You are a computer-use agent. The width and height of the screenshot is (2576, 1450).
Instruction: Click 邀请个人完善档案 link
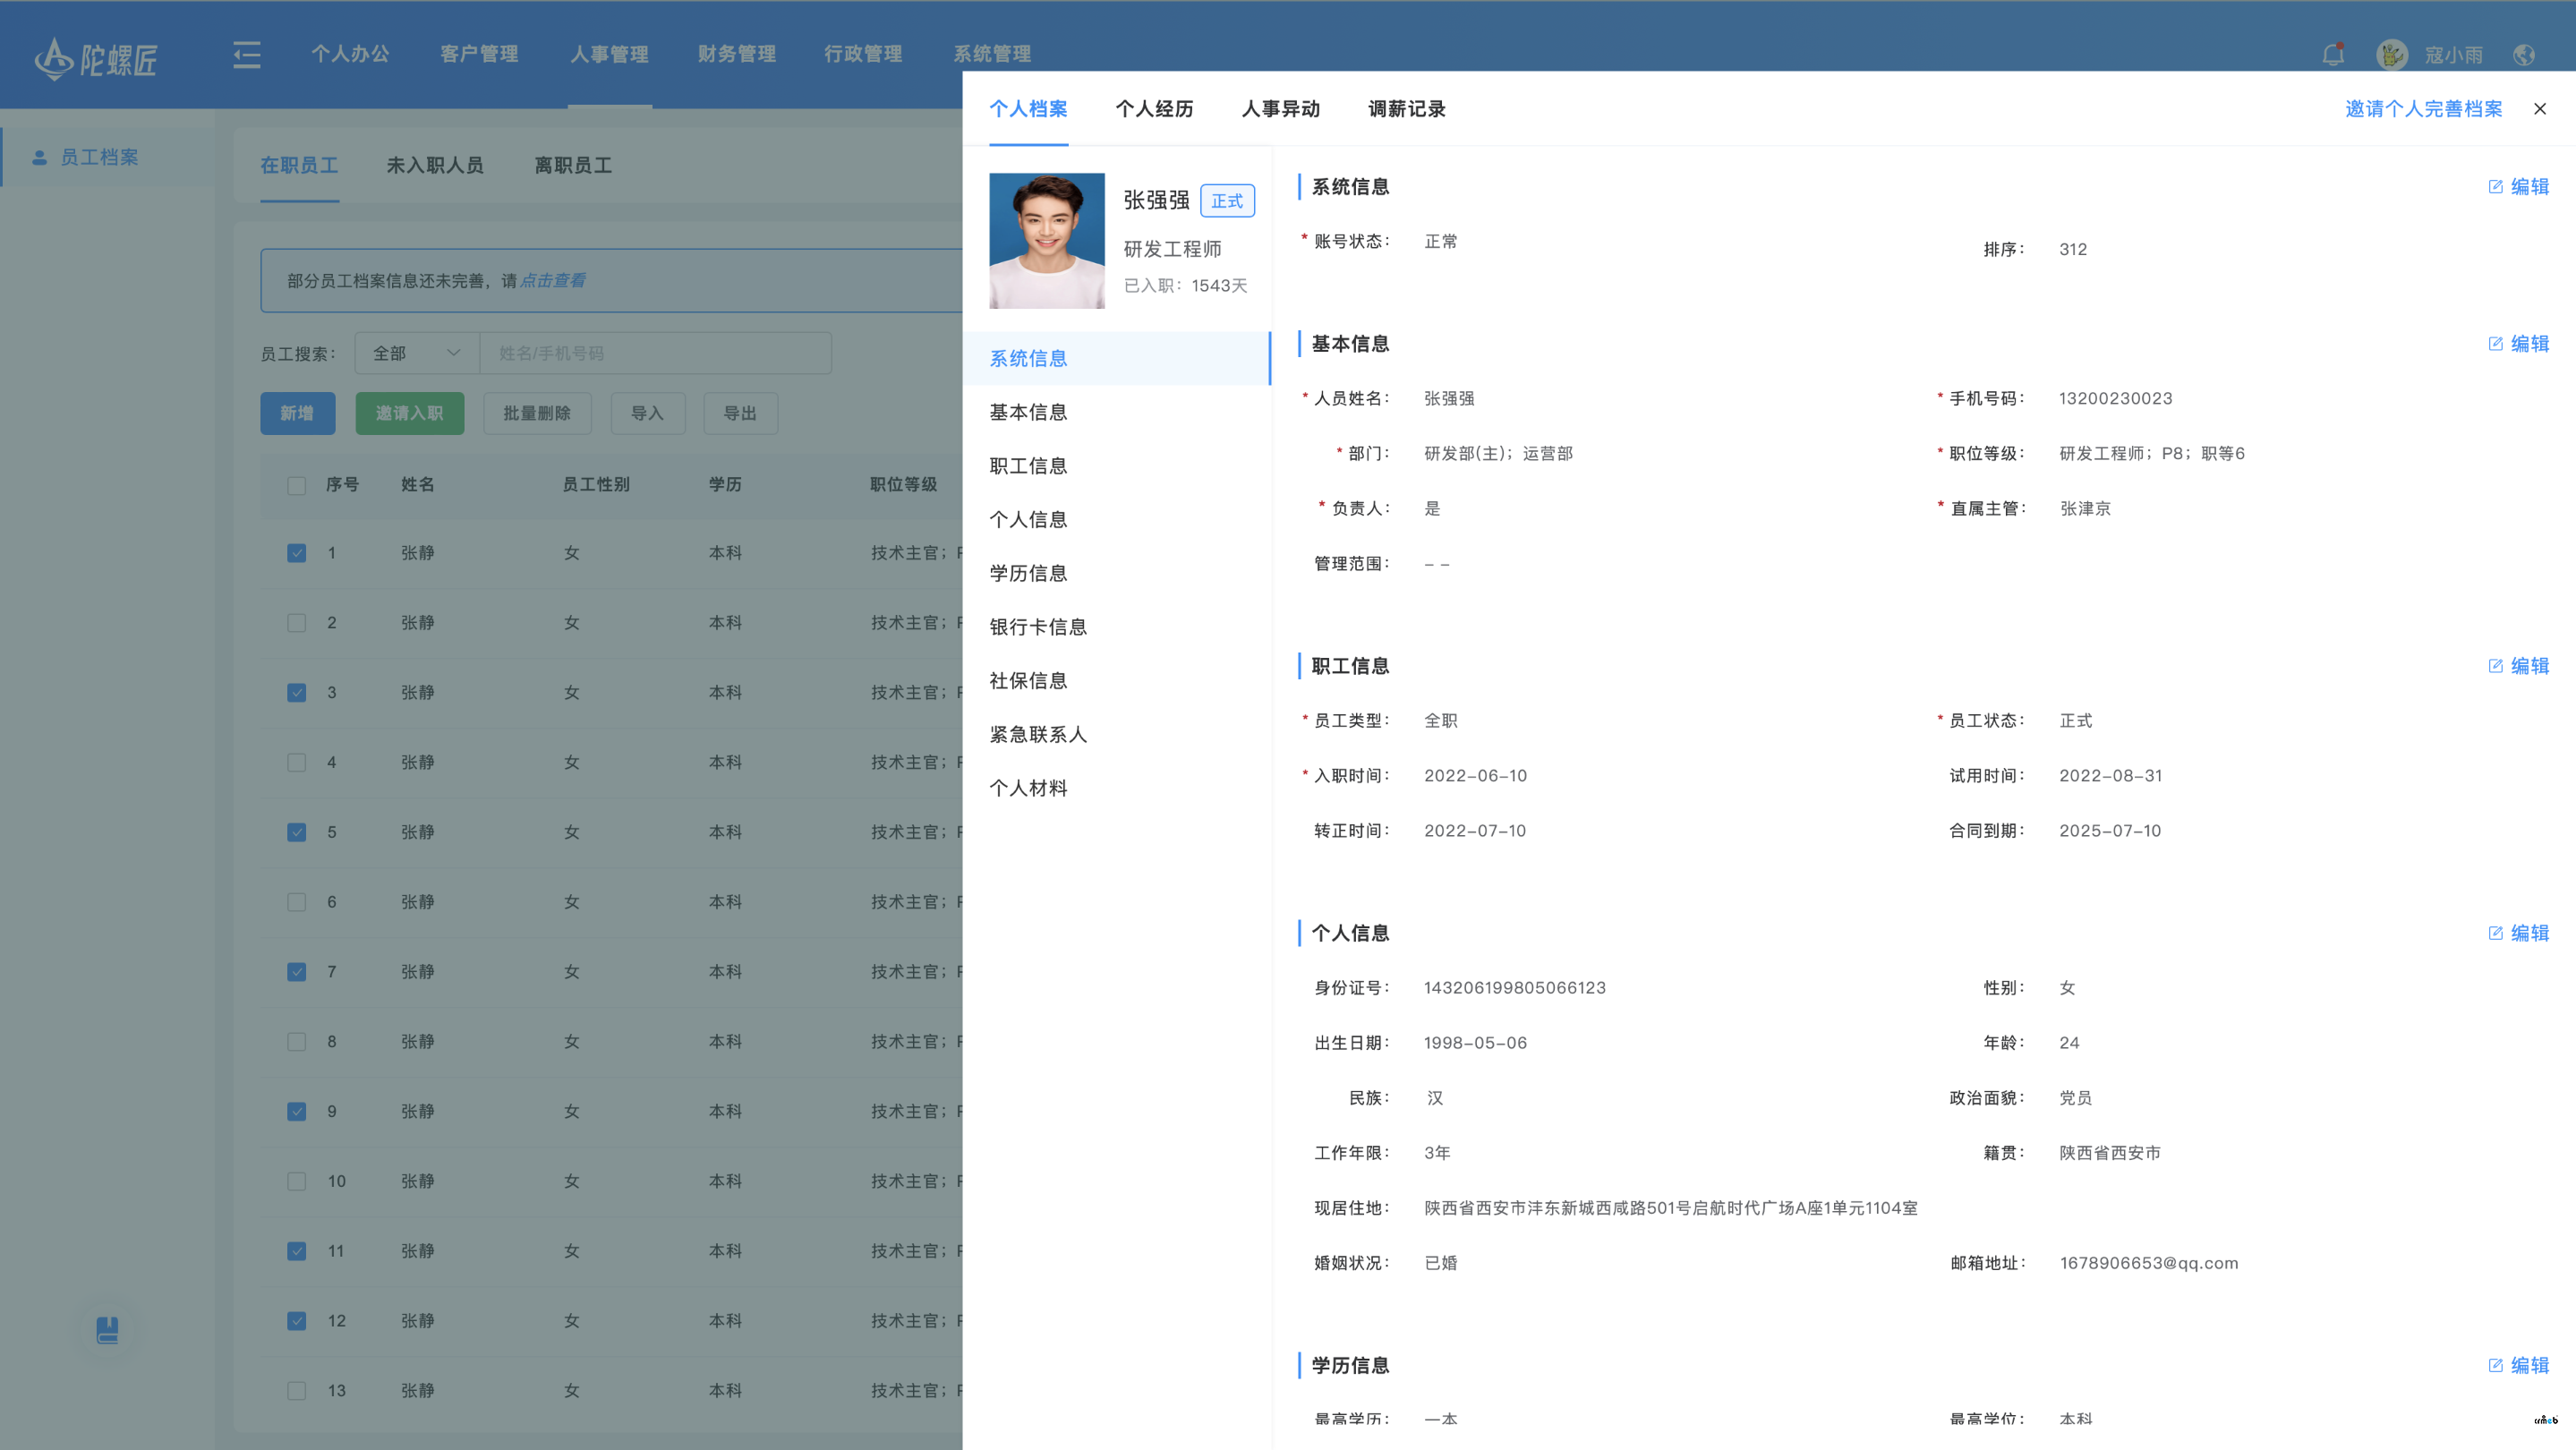(x=2424, y=108)
